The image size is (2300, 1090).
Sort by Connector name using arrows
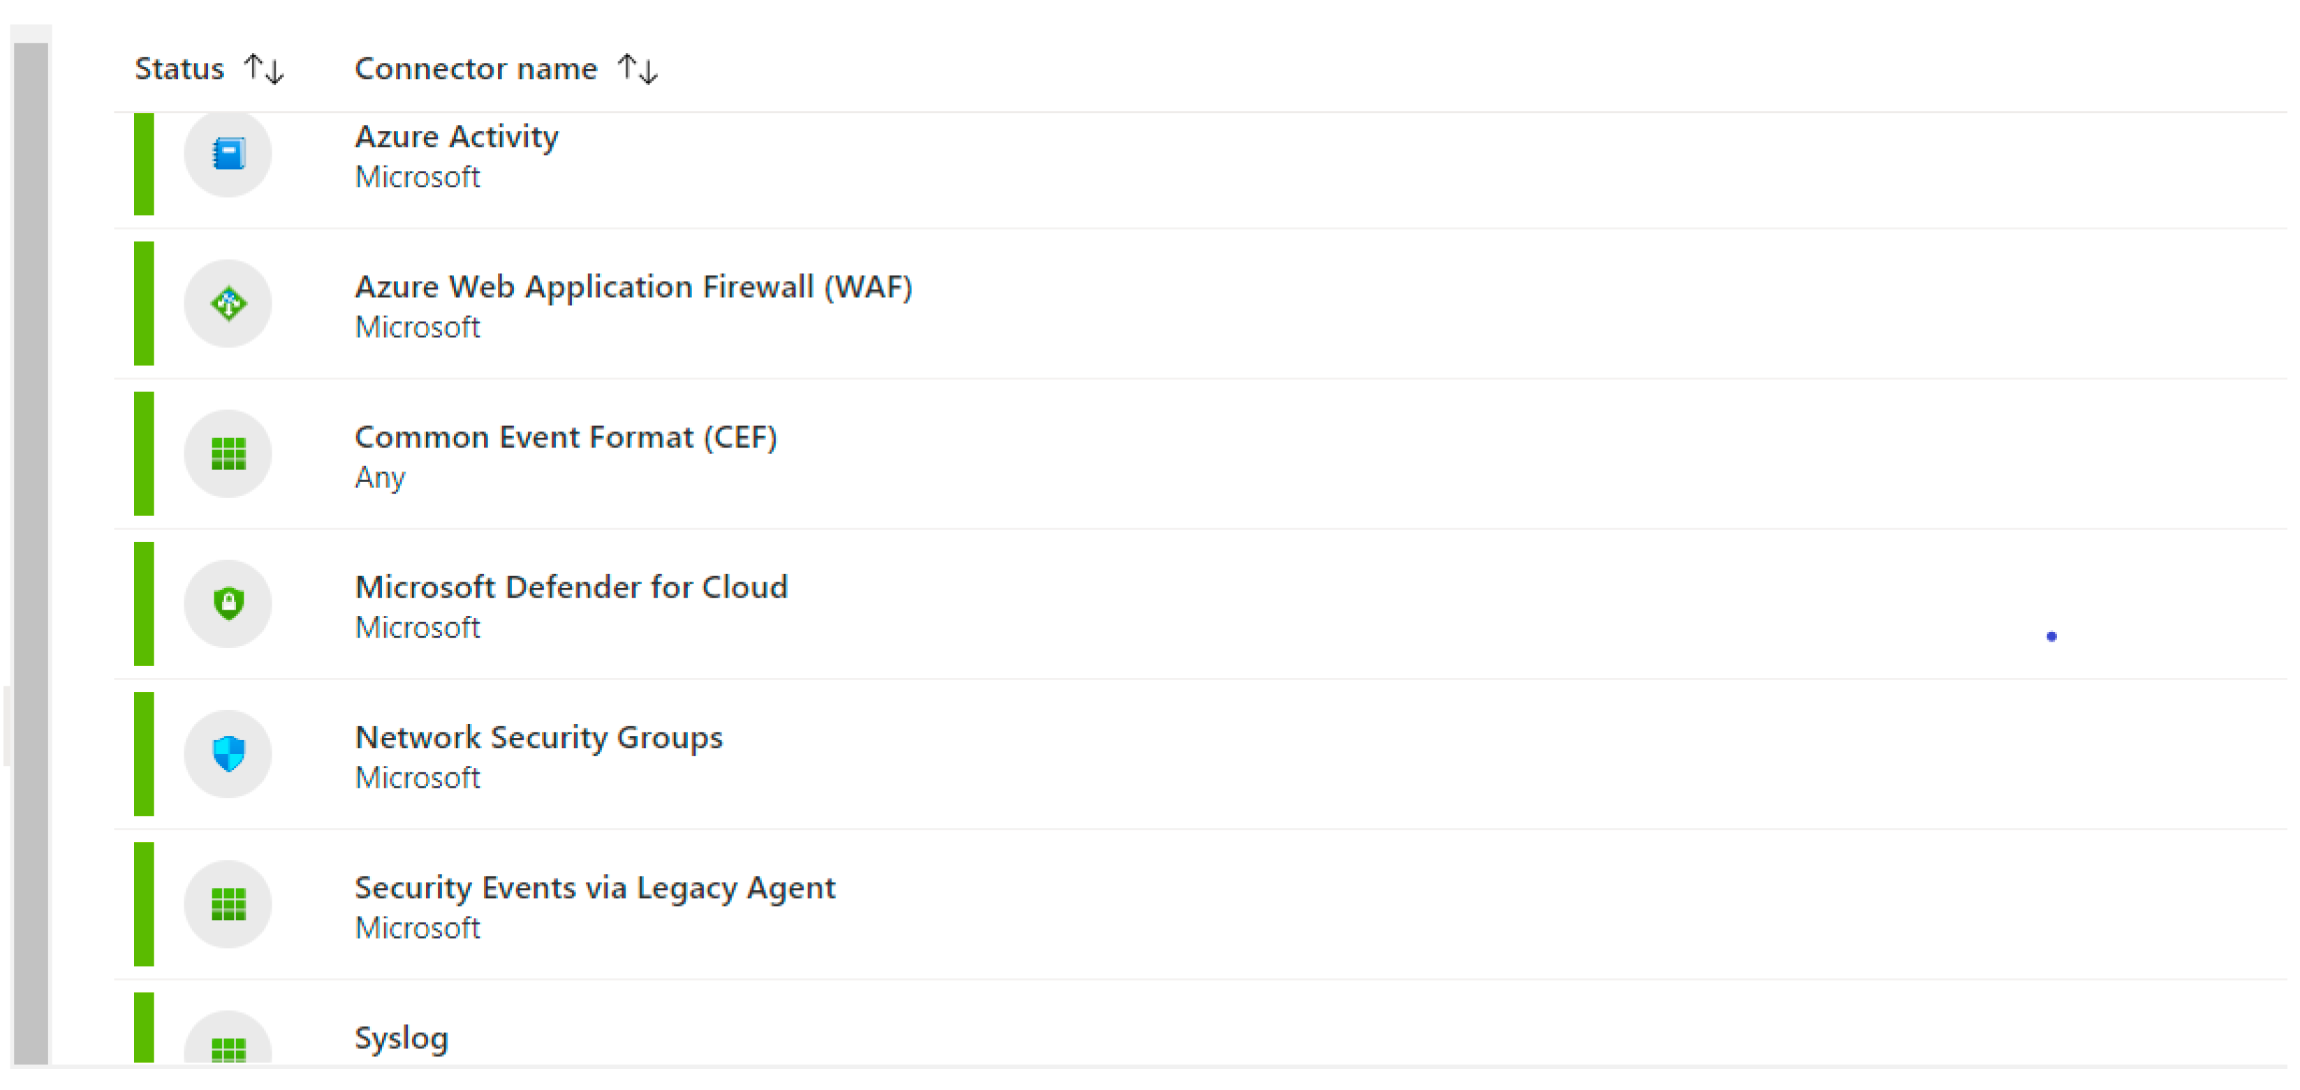(x=637, y=68)
